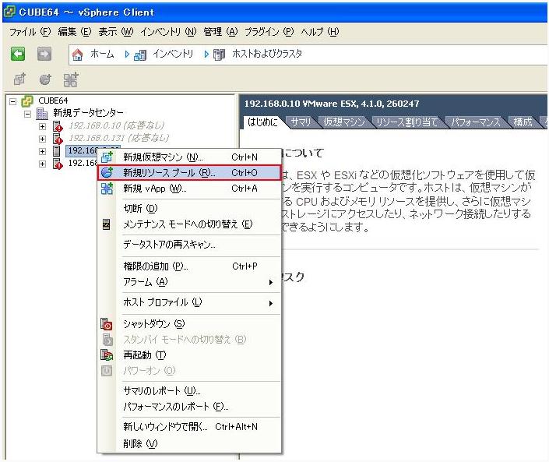Open the 管理 (A) menu
This screenshot has height=462, width=549.
pyautogui.click(x=220, y=32)
